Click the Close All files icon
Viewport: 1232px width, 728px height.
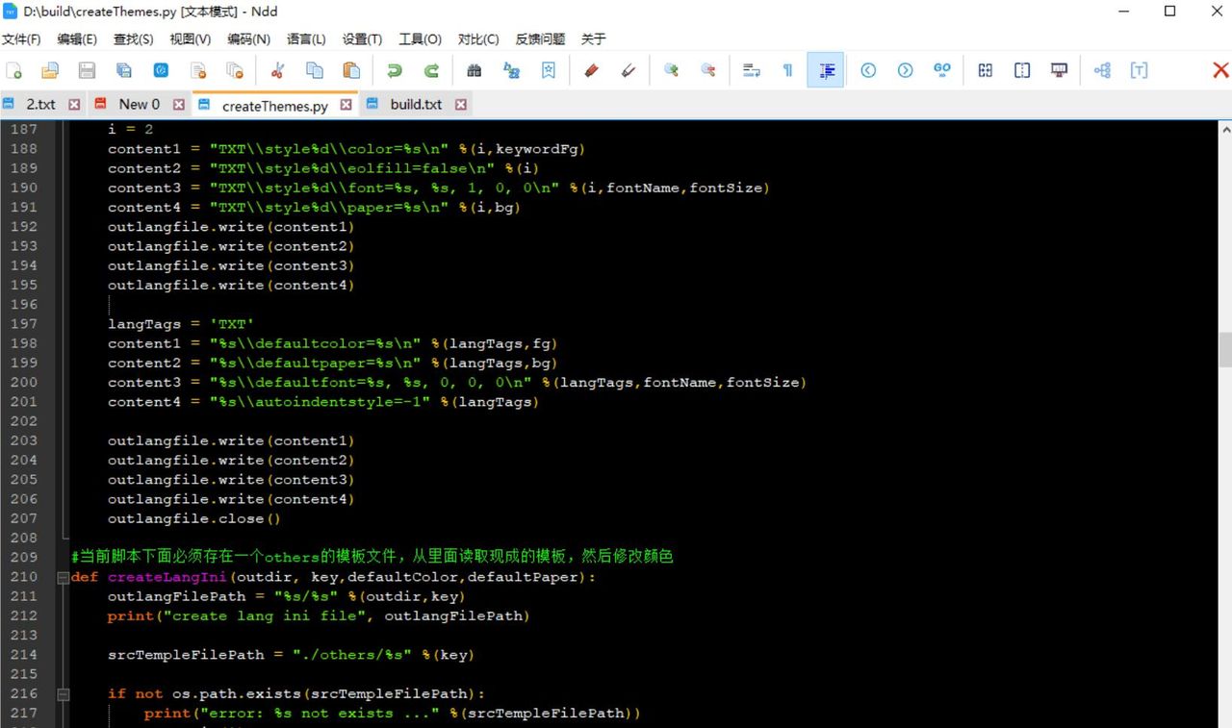[235, 70]
